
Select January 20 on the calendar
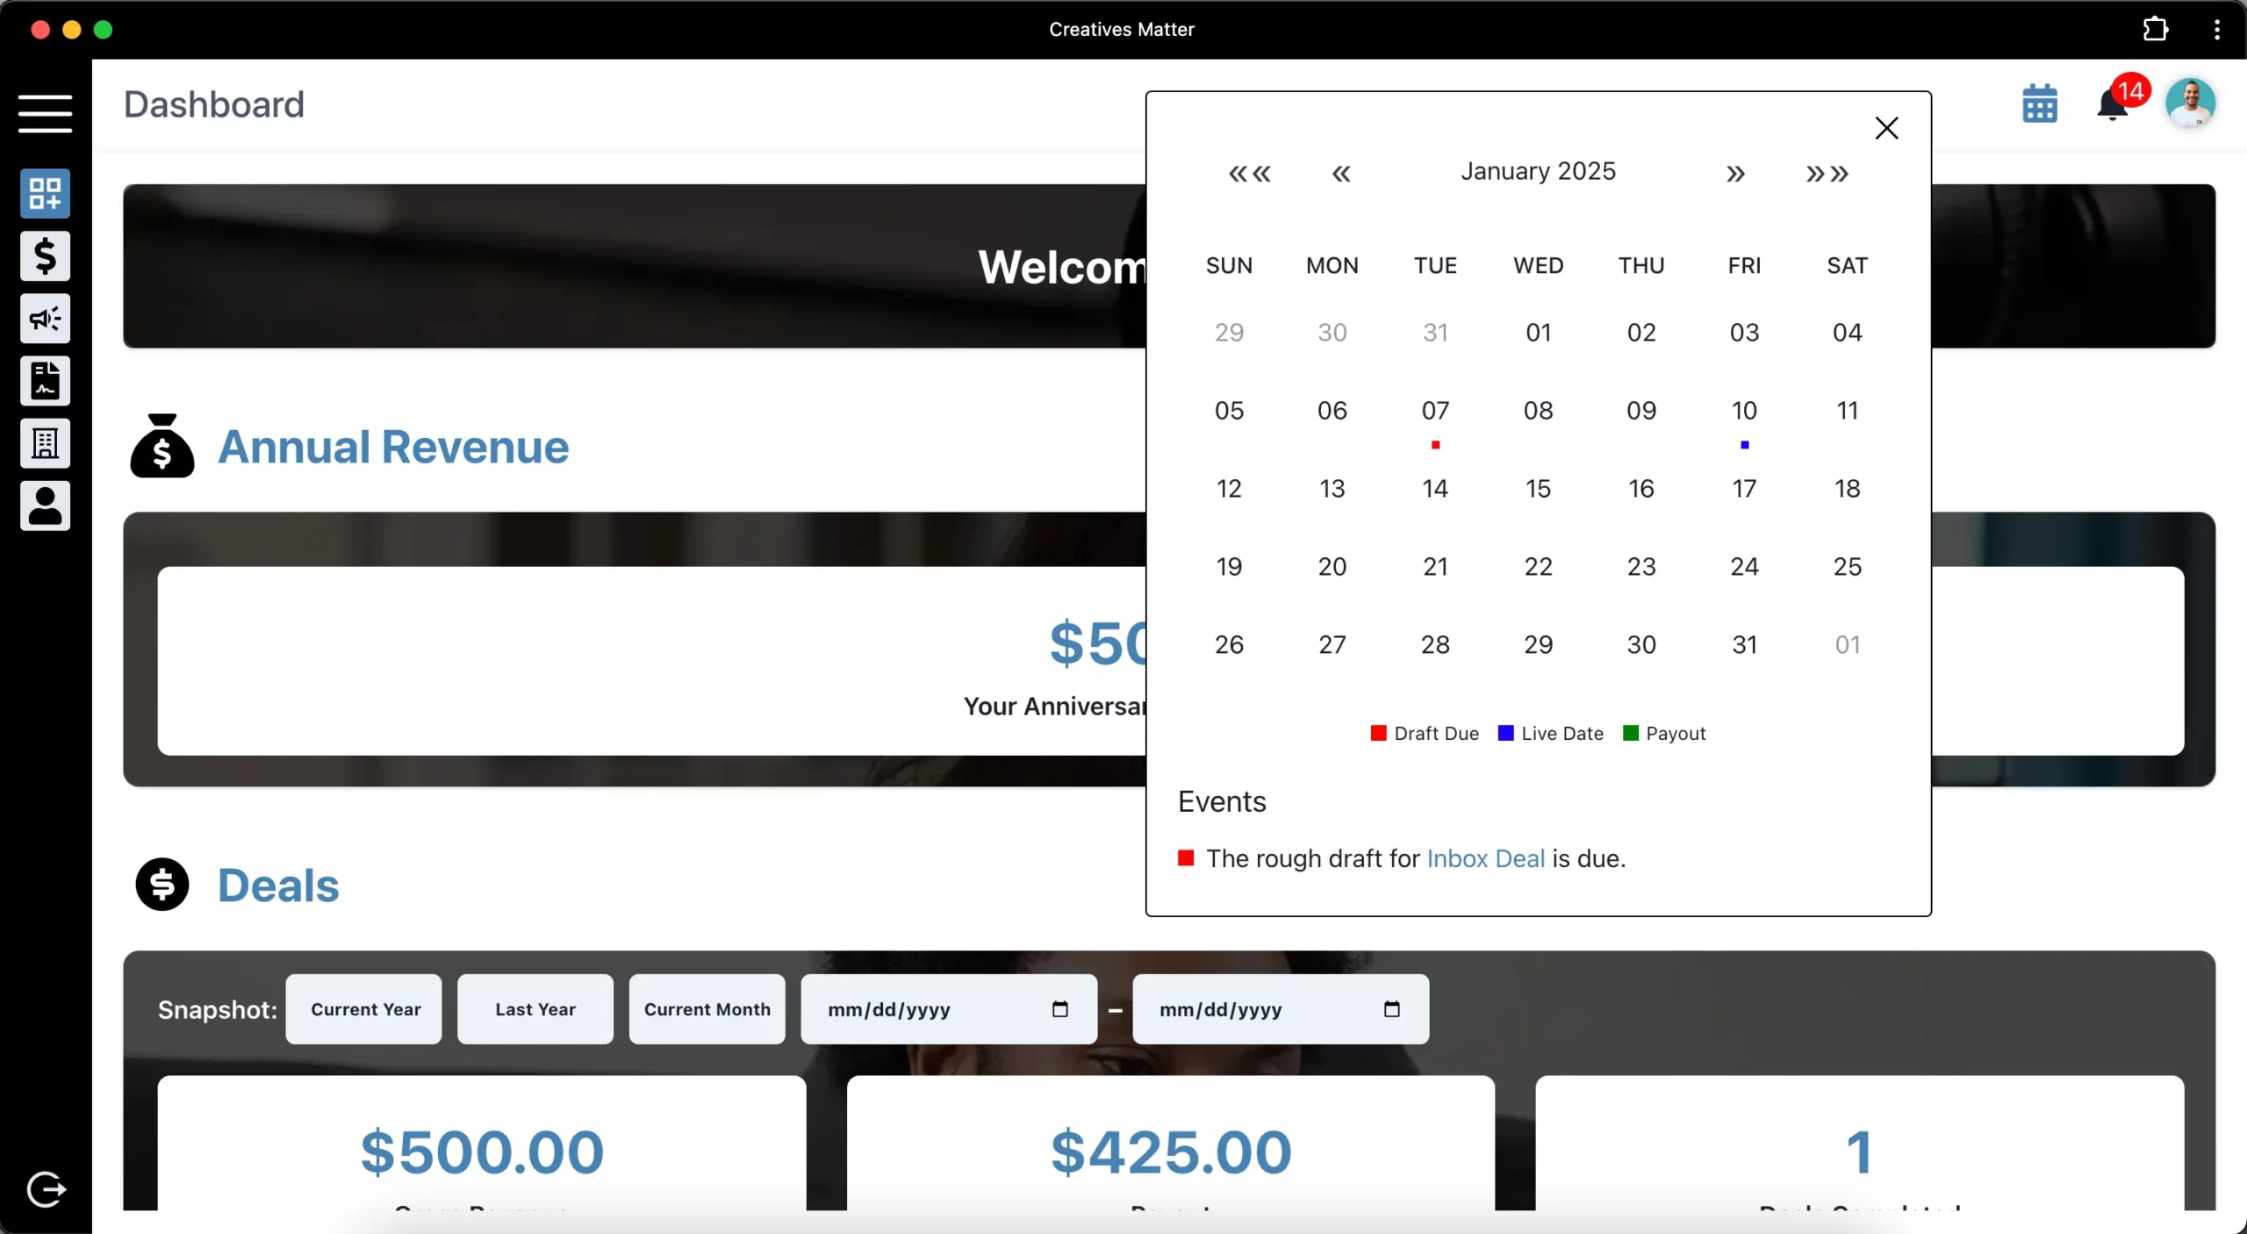pos(1332,567)
